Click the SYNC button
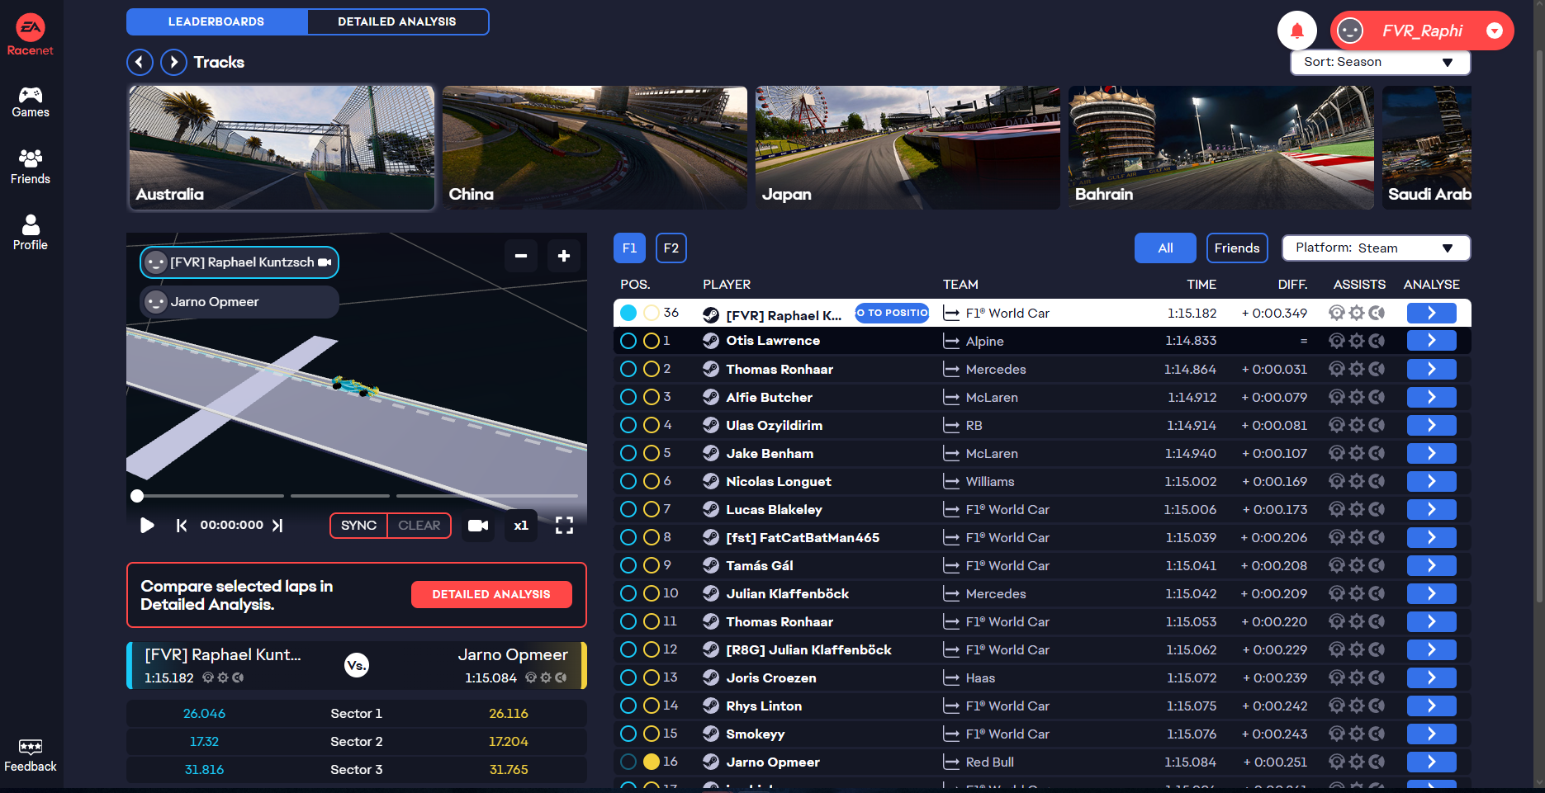 pyautogui.click(x=358, y=526)
